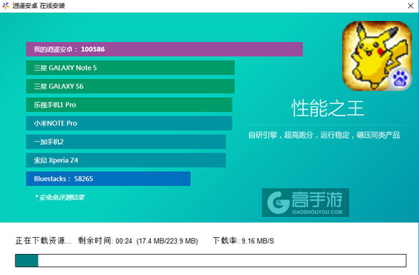Click the Baidu paw badge on game icon
419x275 pixels.
[x=399, y=79]
